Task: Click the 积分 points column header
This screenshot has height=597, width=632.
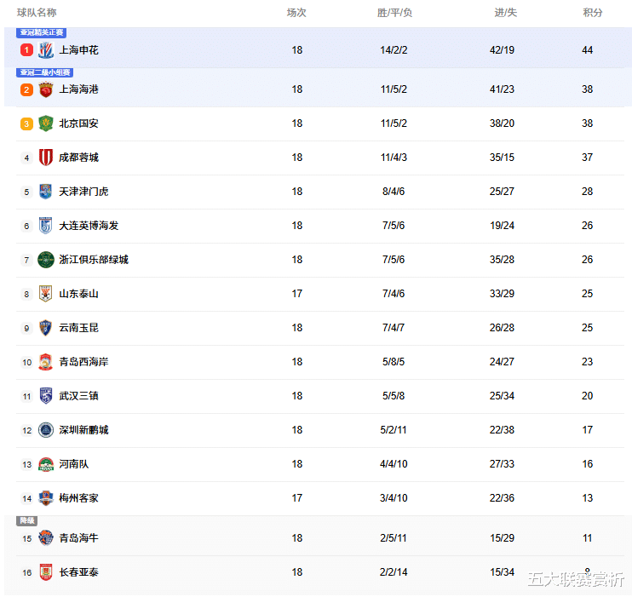Action: 593,13
